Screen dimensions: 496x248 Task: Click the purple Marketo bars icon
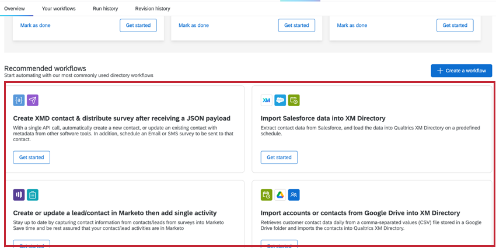[19, 195]
